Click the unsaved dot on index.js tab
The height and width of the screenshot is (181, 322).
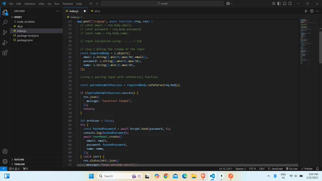coord(85,11)
